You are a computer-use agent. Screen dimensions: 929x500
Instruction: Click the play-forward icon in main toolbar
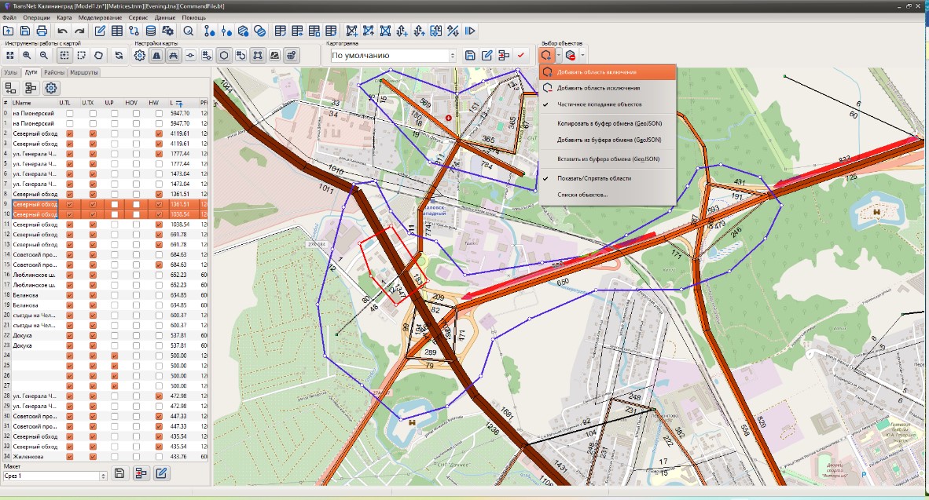tap(470, 31)
